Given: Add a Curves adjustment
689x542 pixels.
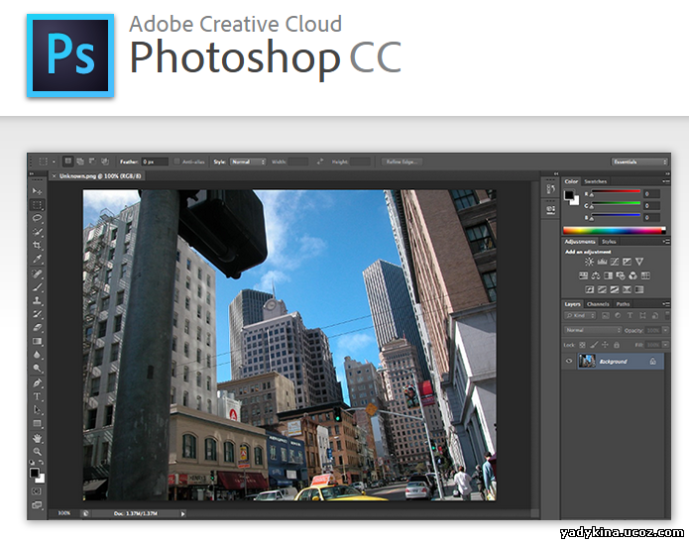Looking at the screenshot, I should pyautogui.click(x=615, y=262).
